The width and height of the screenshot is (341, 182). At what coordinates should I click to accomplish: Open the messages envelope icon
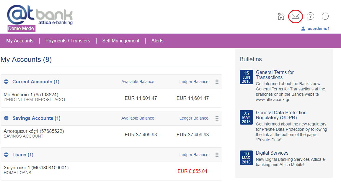pyautogui.click(x=296, y=16)
